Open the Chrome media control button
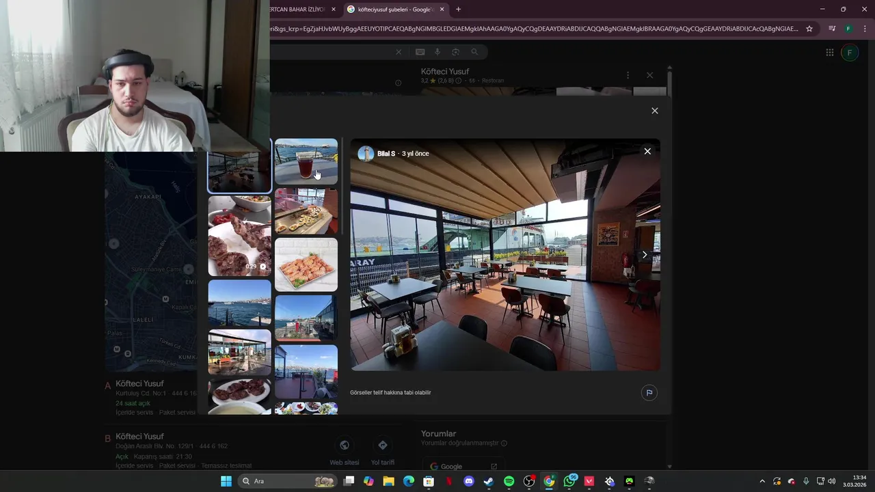This screenshot has height=492, width=875. pos(832,29)
